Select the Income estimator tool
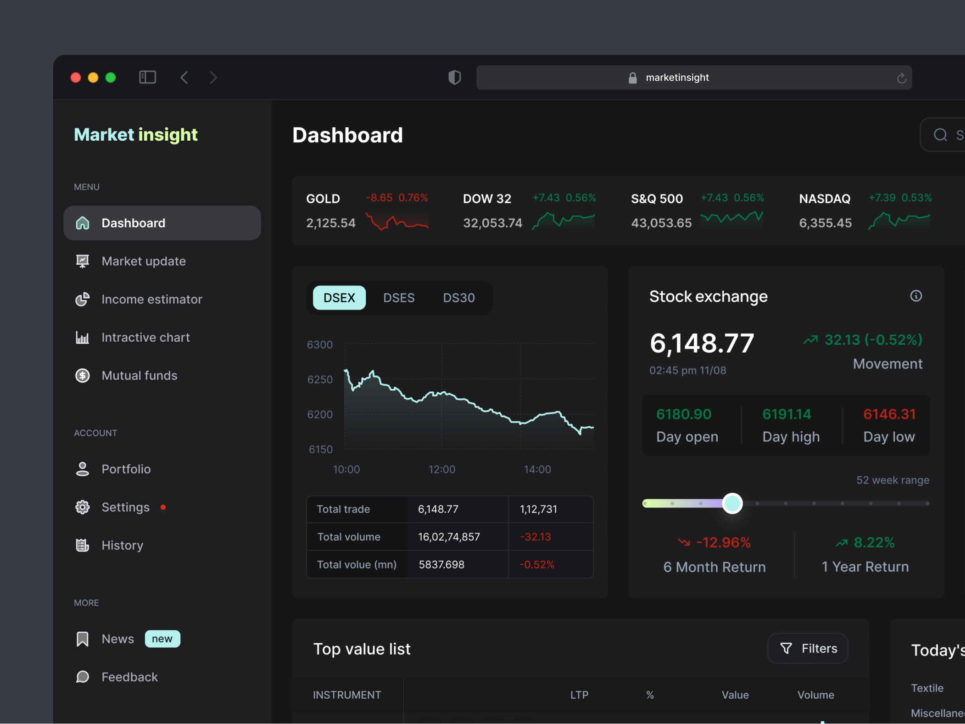 (152, 299)
